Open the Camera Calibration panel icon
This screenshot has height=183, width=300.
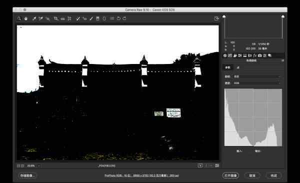click(259, 55)
